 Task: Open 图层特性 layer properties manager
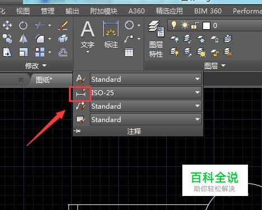click(x=156, y=39)
